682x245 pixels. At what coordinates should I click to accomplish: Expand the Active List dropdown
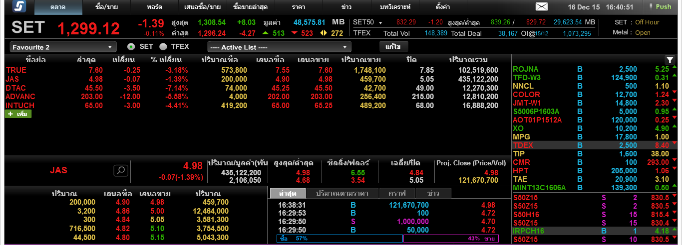pos(279,47)
